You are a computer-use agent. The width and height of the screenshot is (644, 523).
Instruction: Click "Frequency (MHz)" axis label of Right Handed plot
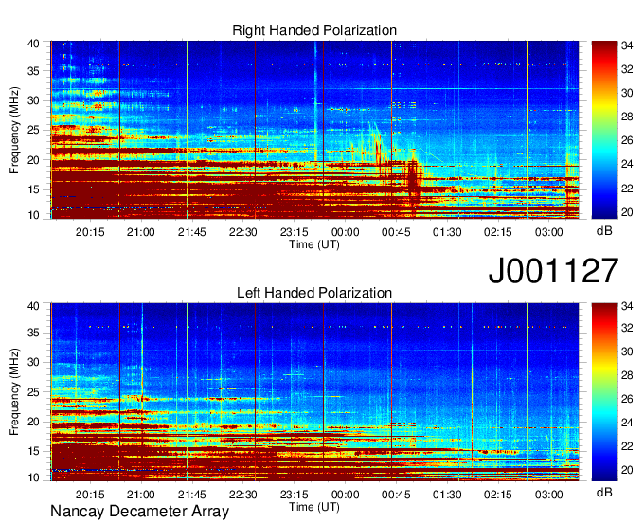tap(14, 130)
